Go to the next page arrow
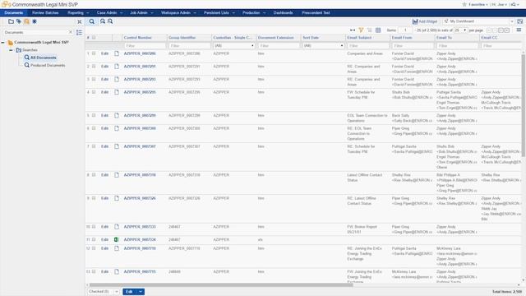This screenshot has width=526, height=296. (x=501, y=30)
